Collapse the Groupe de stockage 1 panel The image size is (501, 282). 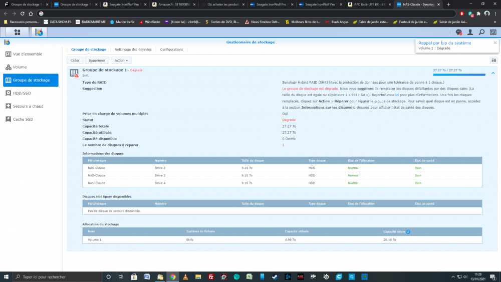[x=492, y=73]
